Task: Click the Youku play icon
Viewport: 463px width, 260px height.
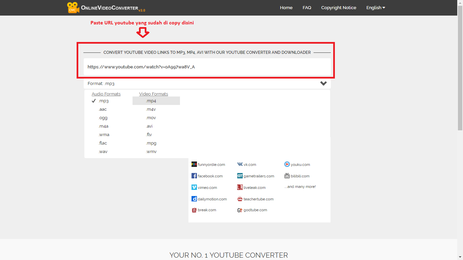Action: (287, 165)
